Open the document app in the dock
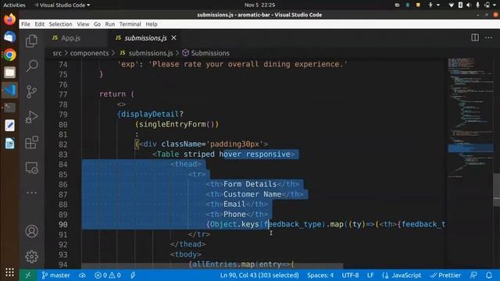This screenshot has width=500, height=281. [x=9, y=144]
